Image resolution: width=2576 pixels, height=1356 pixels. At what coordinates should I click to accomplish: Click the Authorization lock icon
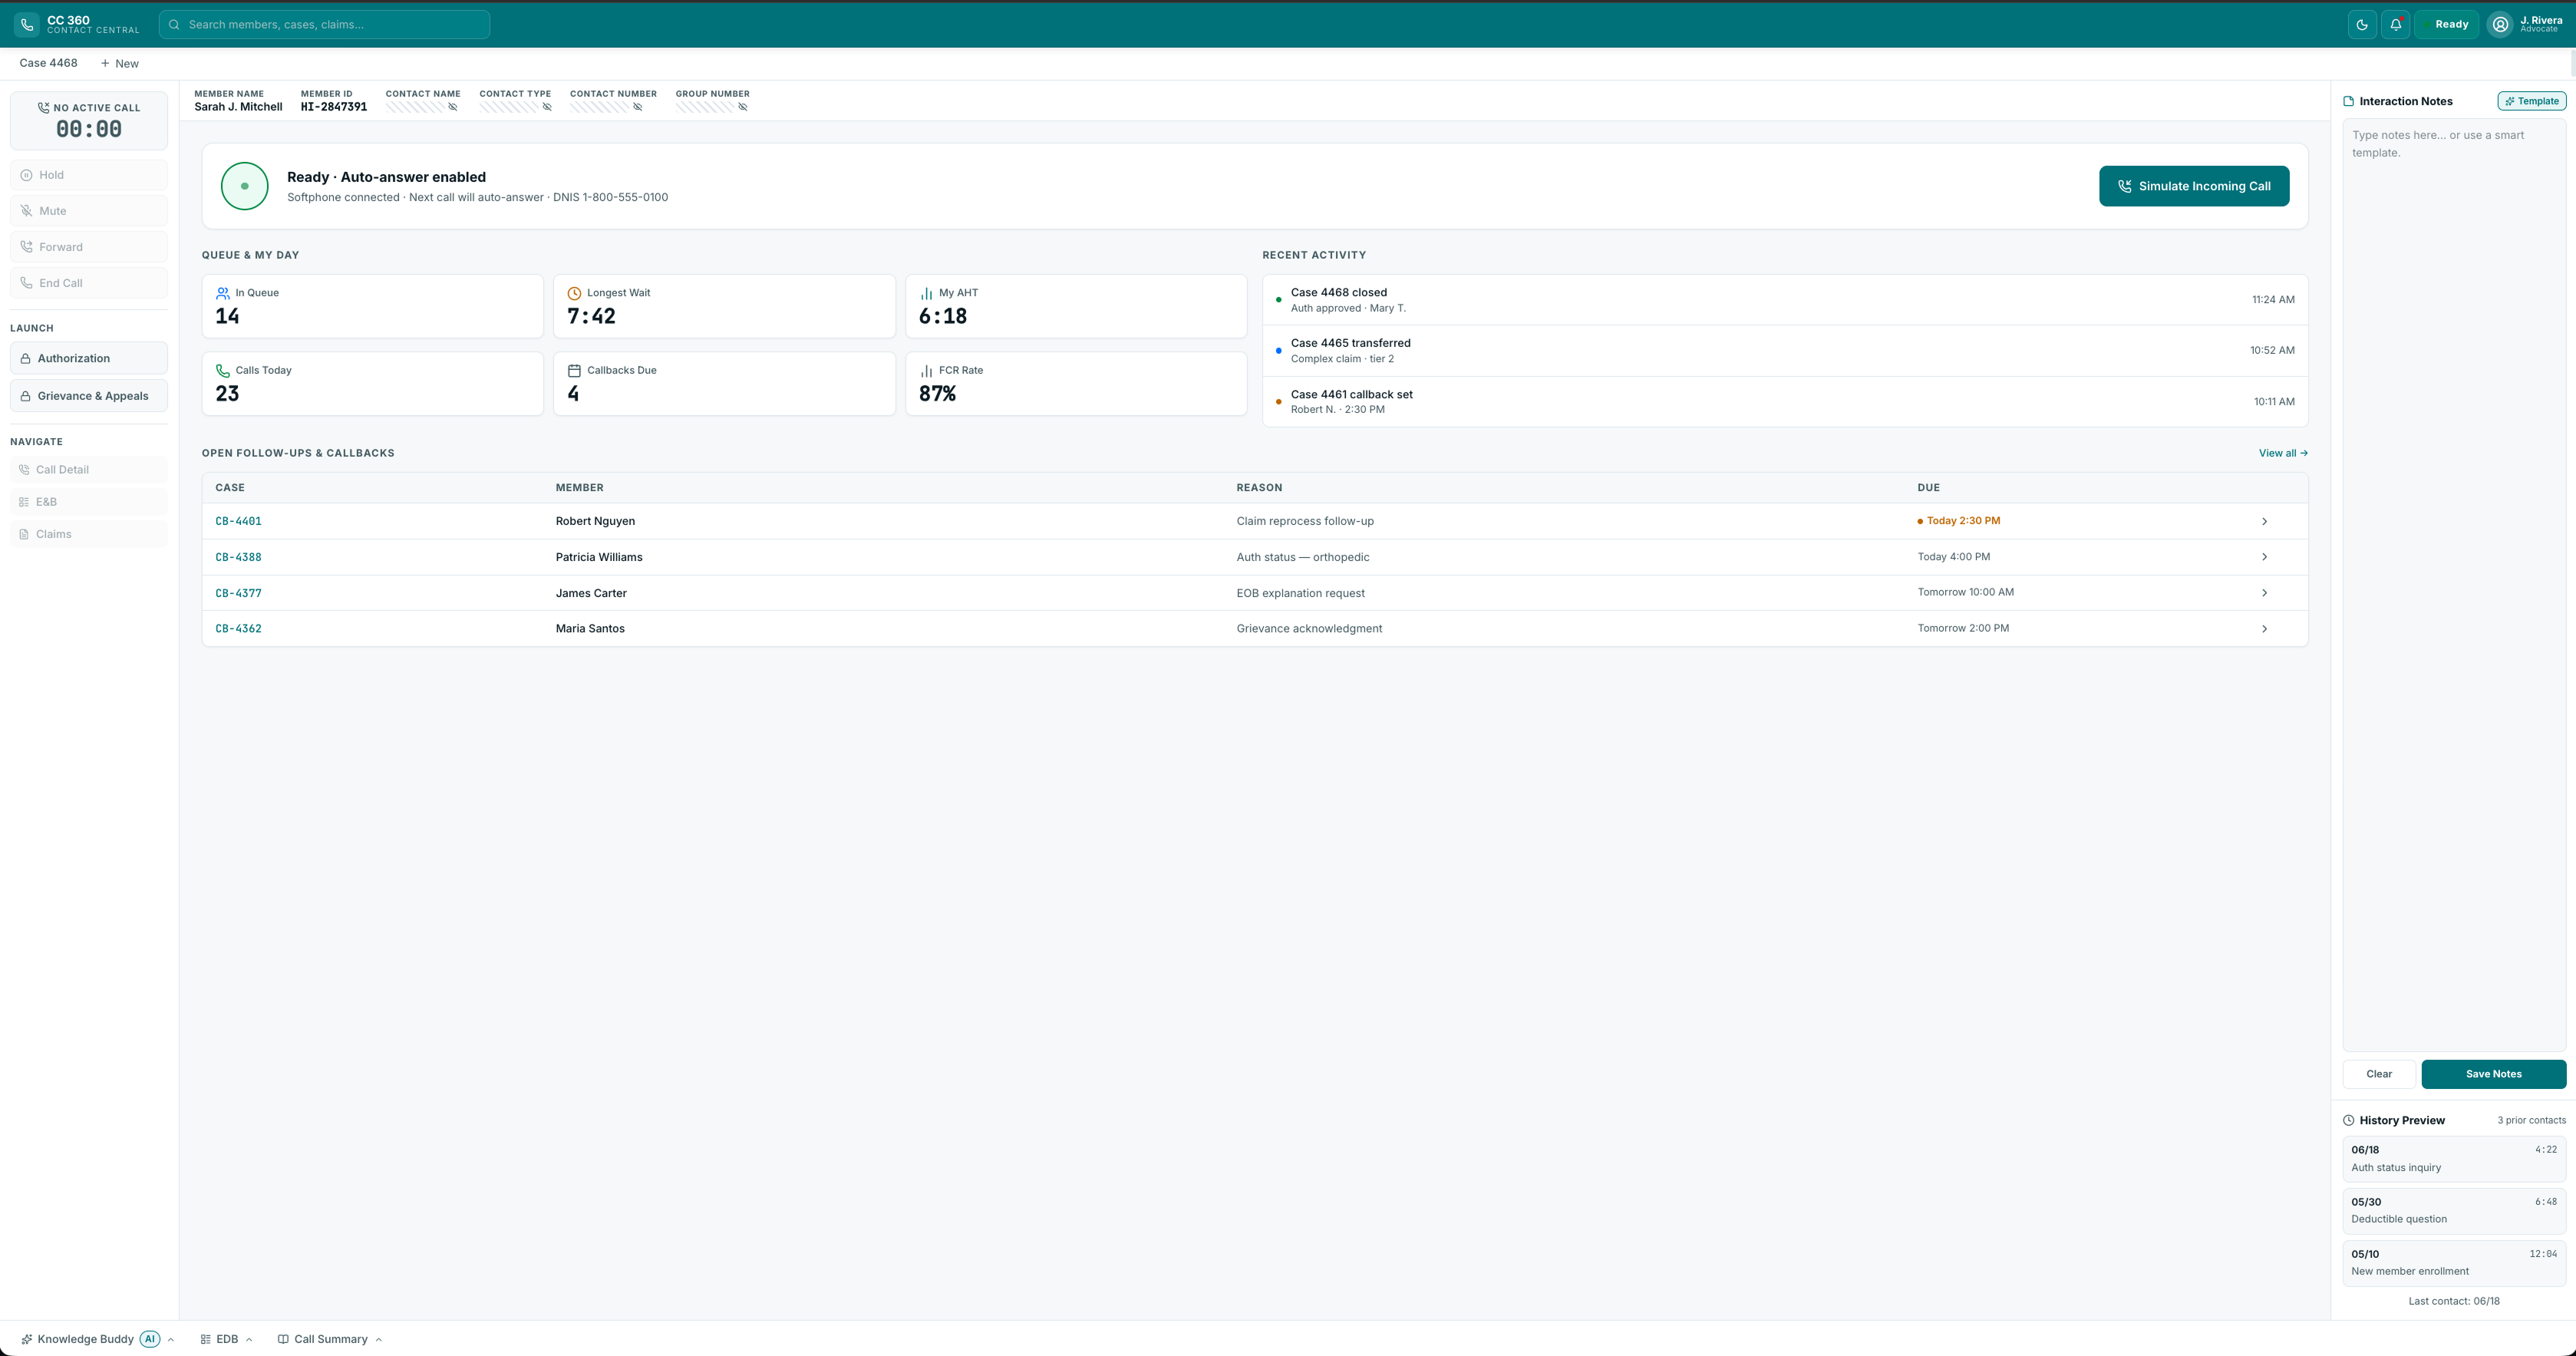25,358
